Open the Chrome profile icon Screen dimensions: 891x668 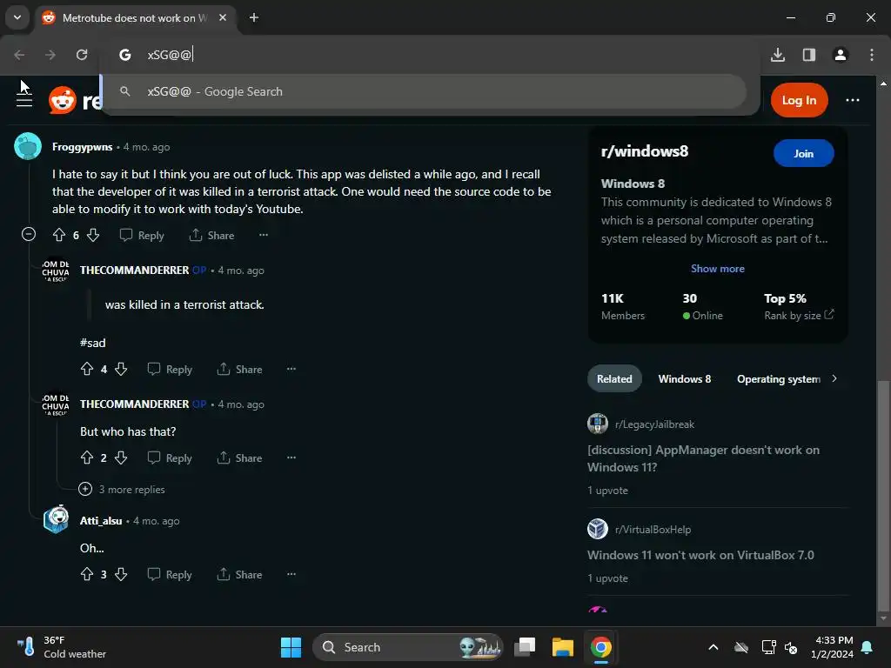[x=841, y=55]
